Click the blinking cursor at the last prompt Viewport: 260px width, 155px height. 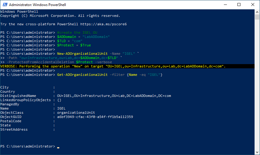point(58,147)
